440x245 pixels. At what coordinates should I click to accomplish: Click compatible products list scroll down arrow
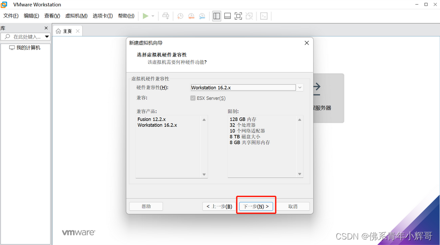204,174
